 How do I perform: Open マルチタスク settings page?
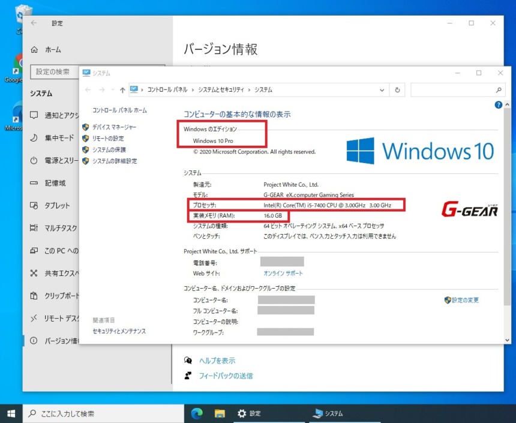coord(54,228)
